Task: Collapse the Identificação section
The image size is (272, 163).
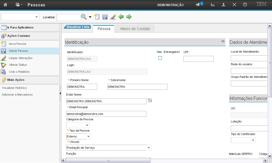Action: tap(223, 41)
